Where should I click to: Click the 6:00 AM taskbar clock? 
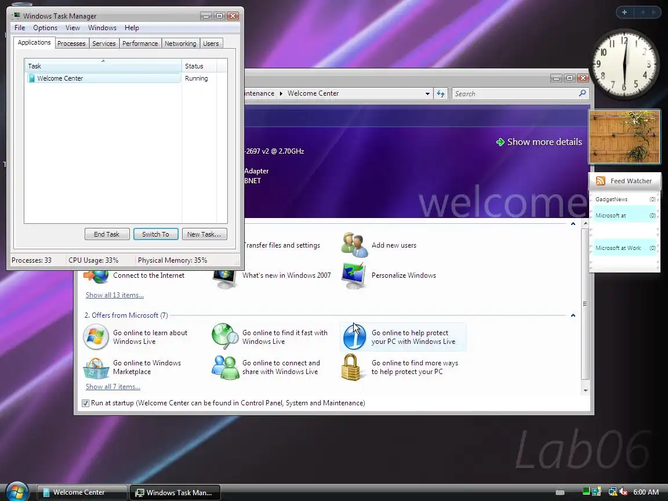pyautogui.click(x=646, y=492)
